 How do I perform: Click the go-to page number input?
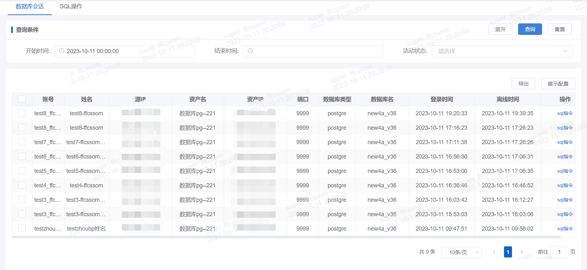(559, 252)
